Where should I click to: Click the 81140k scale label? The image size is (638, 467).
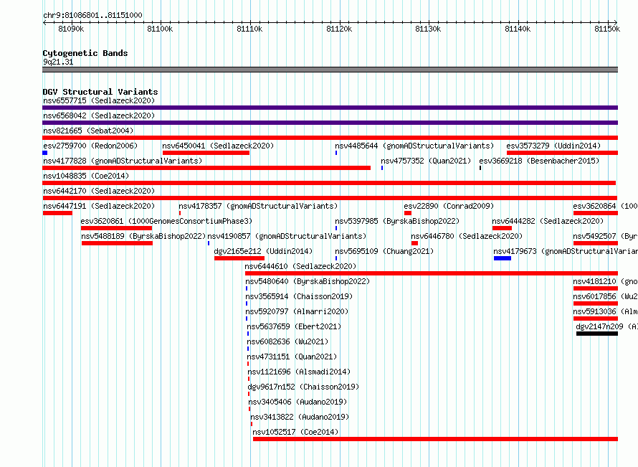pos(518,29)
